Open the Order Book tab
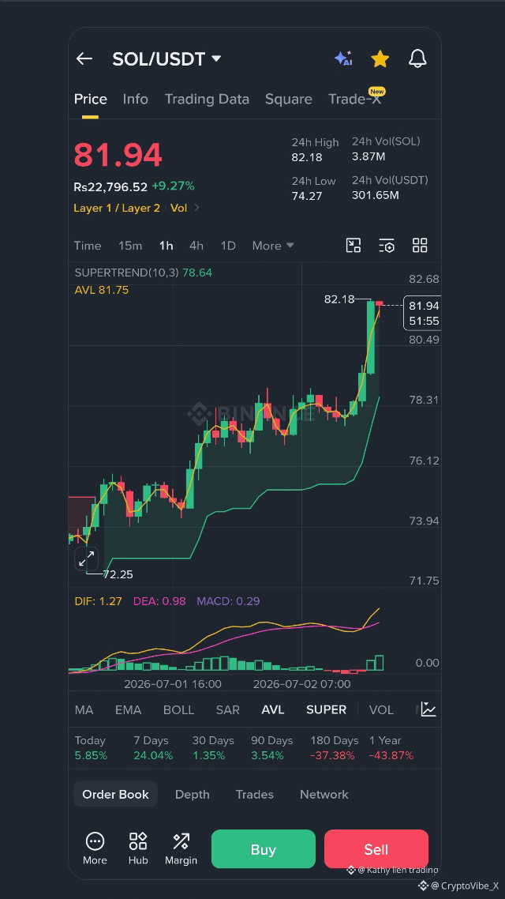 tap(115, 794)
